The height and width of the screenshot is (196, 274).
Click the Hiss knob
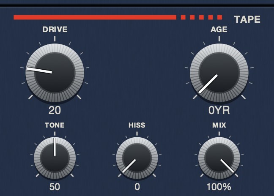(137, 158)
